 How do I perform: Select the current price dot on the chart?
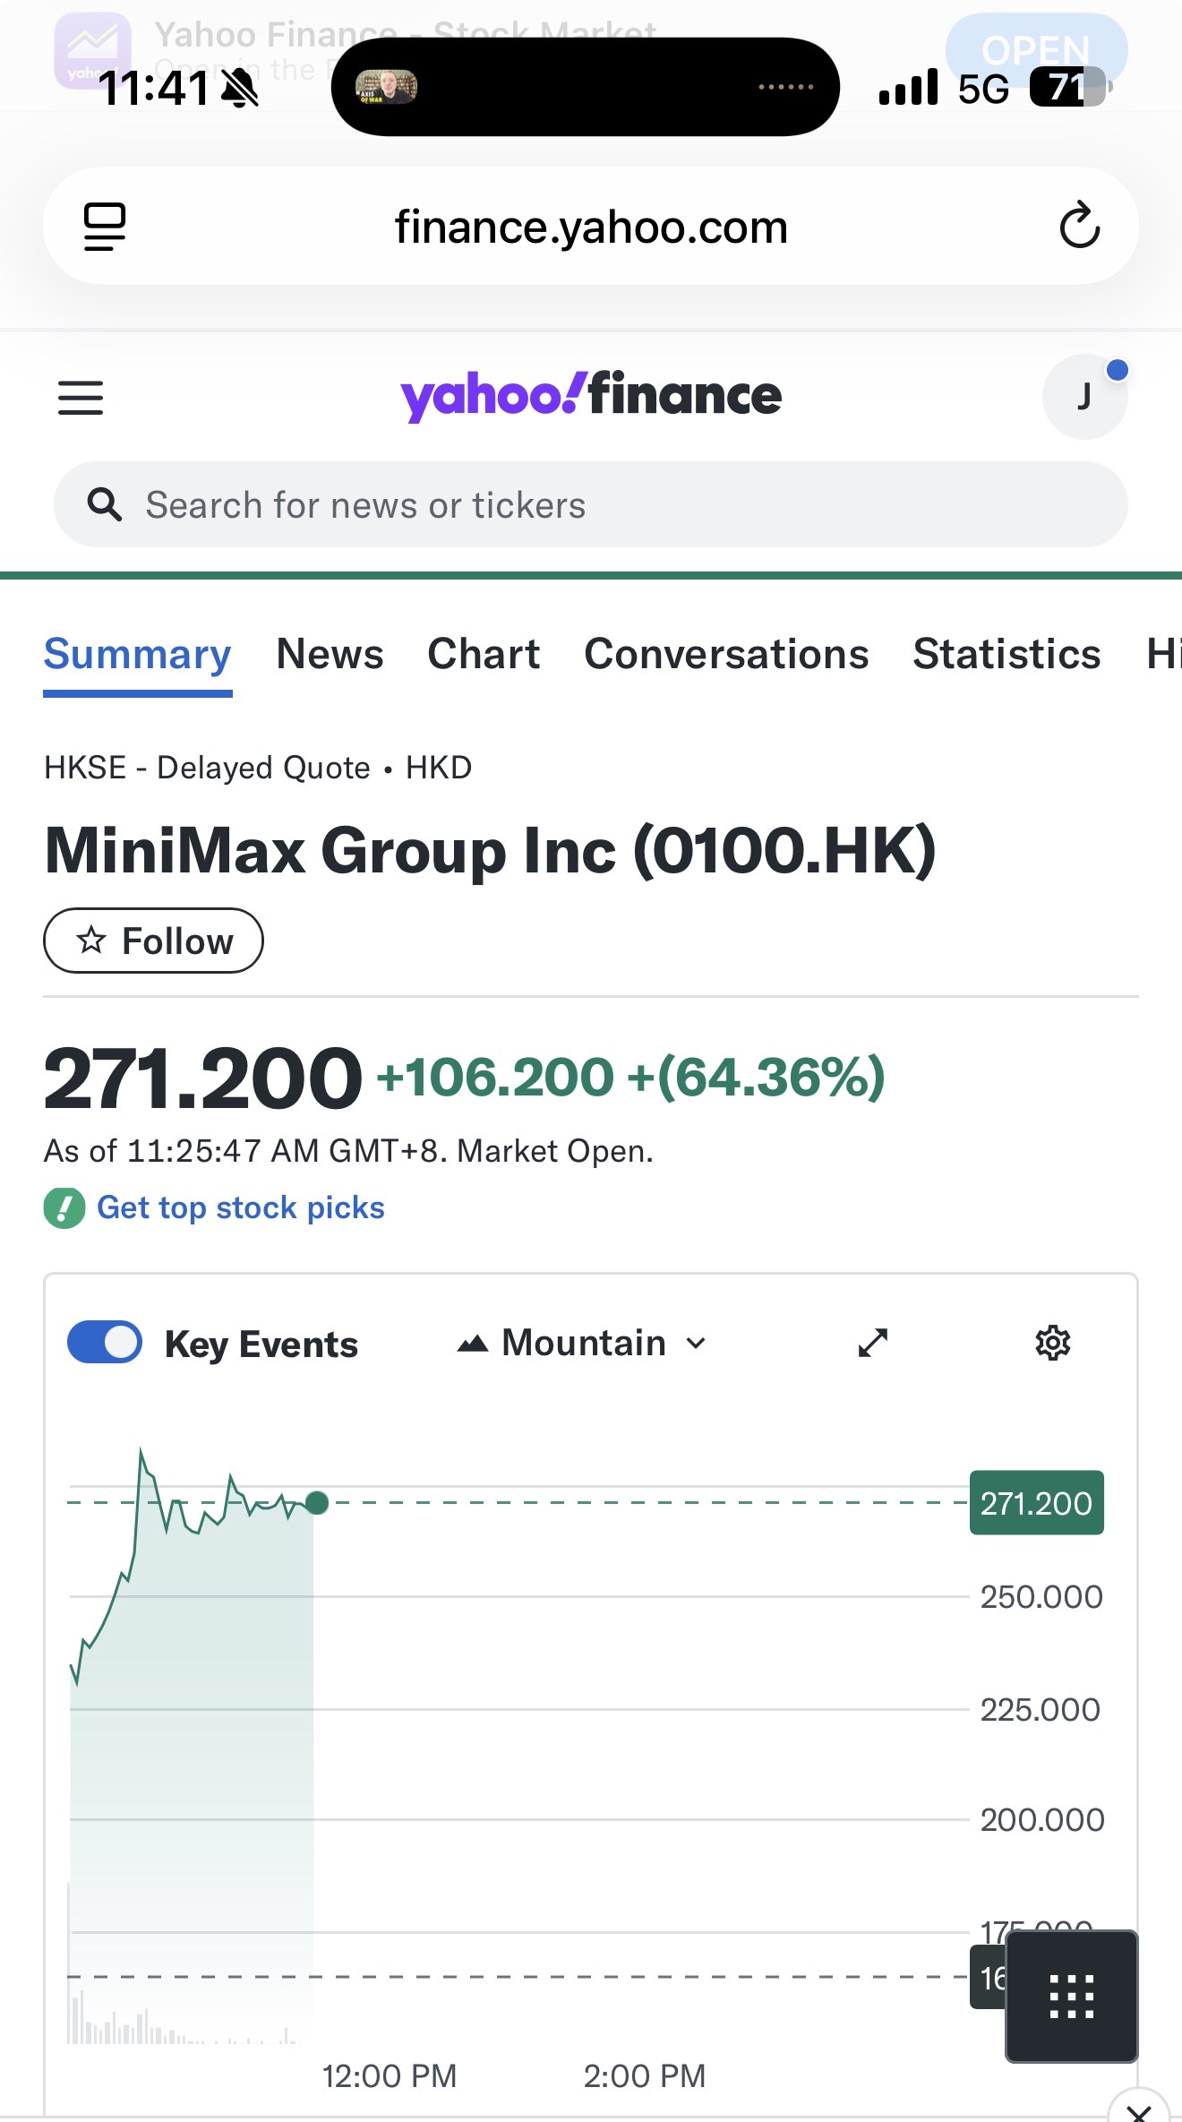(x=317, y=1502)
